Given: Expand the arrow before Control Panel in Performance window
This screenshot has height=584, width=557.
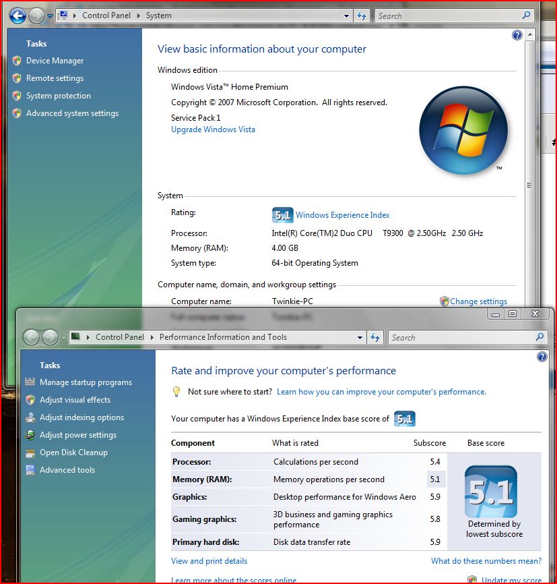Looking at the screenshot, I should [x=88, y=337].
